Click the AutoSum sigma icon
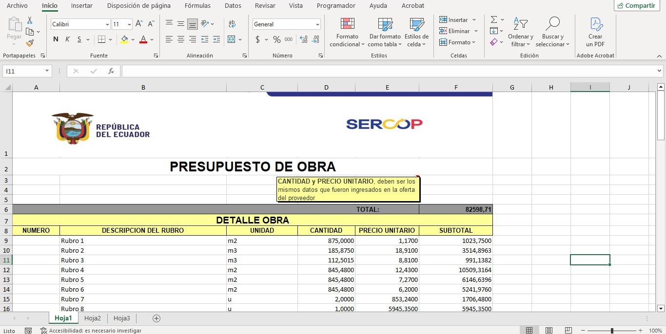 tap(494, 19)
